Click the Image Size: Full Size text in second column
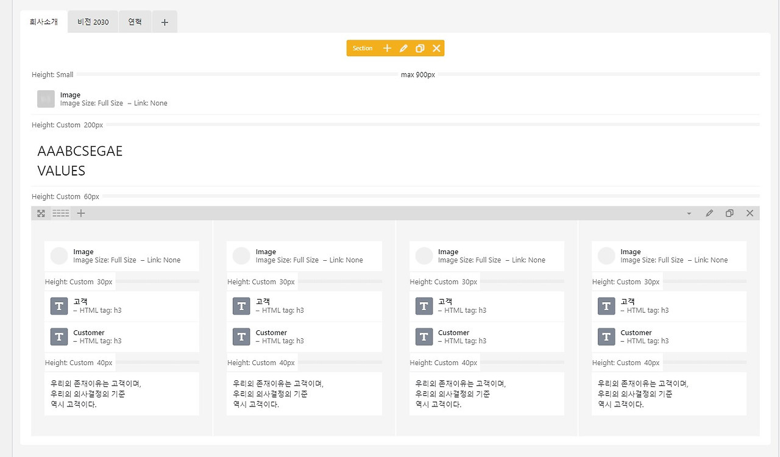This screenshot has height=457, width=780. pos(287,260)
